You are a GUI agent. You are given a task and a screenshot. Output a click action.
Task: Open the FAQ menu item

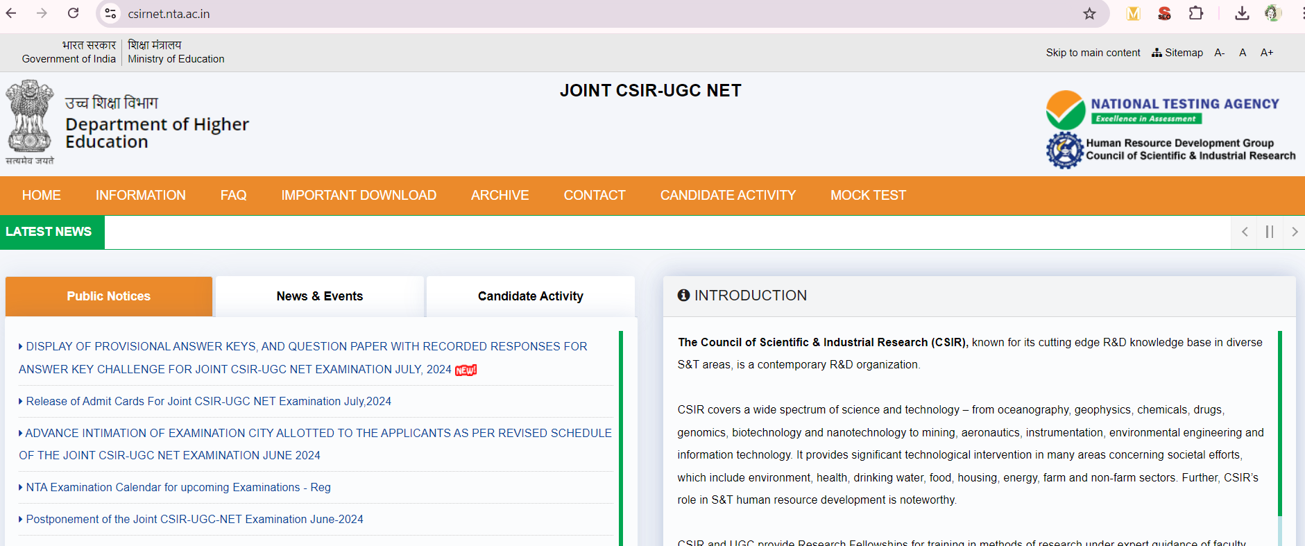point(234,196)
